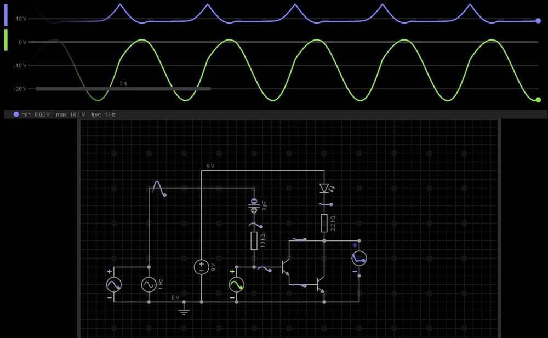Select the left transistor of the Darlington pair

tap(285, 267)
